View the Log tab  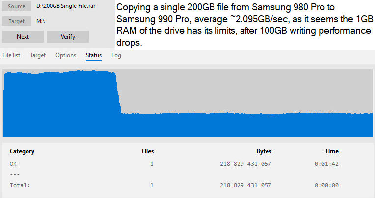(x=116, y=55)
